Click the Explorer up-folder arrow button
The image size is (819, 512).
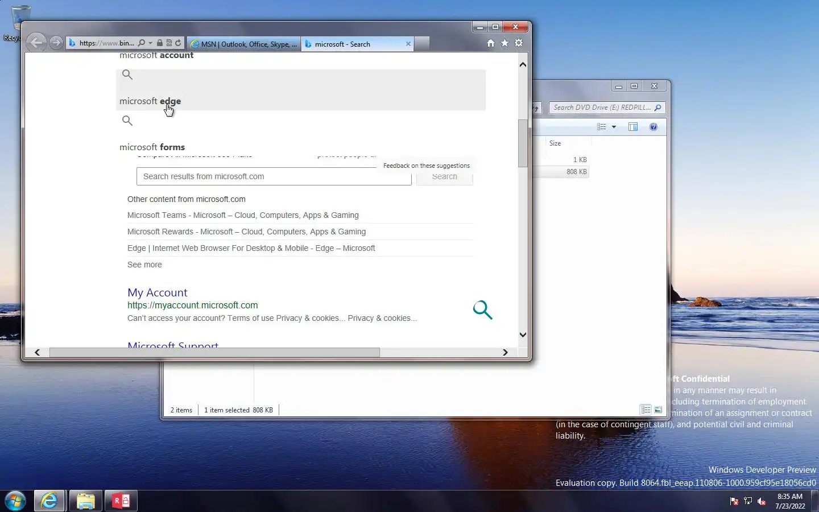pyautogui.click(x=536, y=108)
